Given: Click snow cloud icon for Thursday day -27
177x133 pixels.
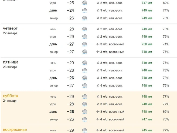Looking at the screenshot, I should click(84, 44).
